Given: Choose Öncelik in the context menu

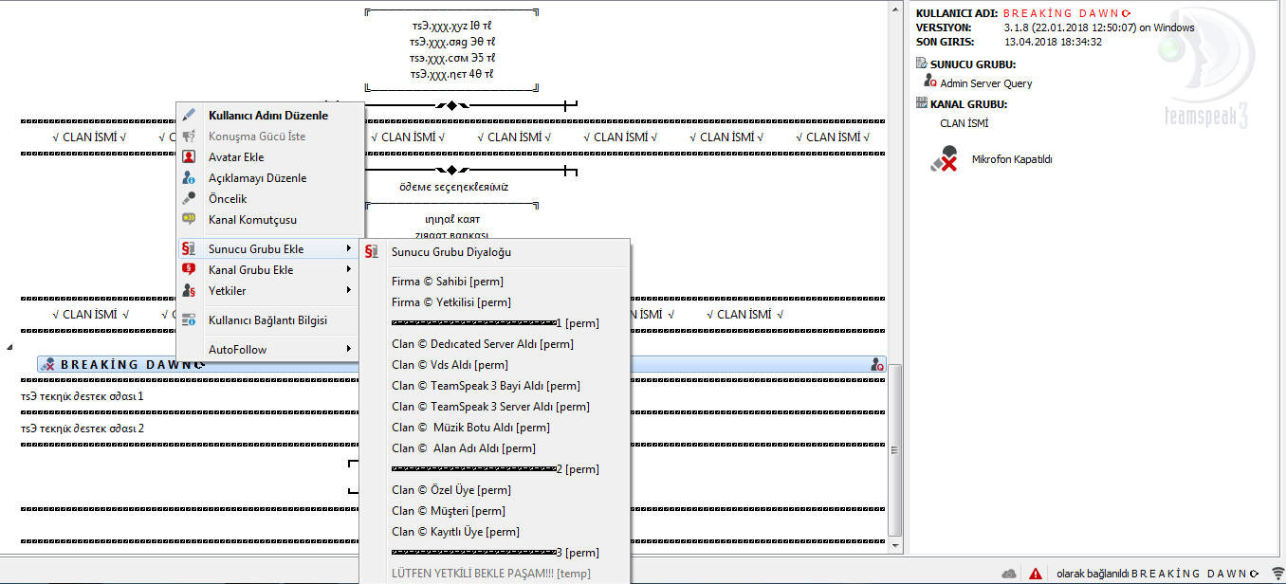Looking at the screenshot, I should pyautogui.click(x=269, y=199).
